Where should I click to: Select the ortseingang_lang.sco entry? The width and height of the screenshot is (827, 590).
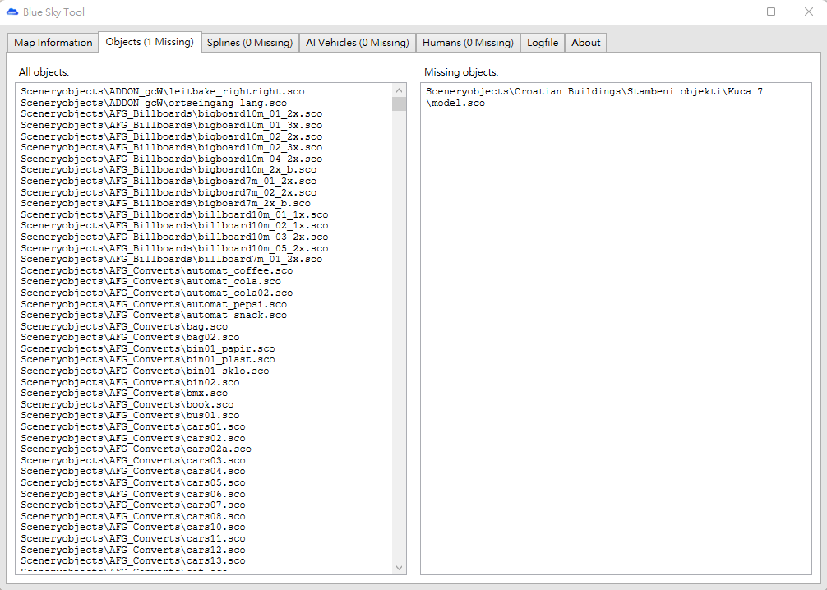pyautogui.click(x=154, y=104)
